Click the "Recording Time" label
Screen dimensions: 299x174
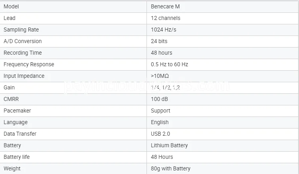click(23, 53)
